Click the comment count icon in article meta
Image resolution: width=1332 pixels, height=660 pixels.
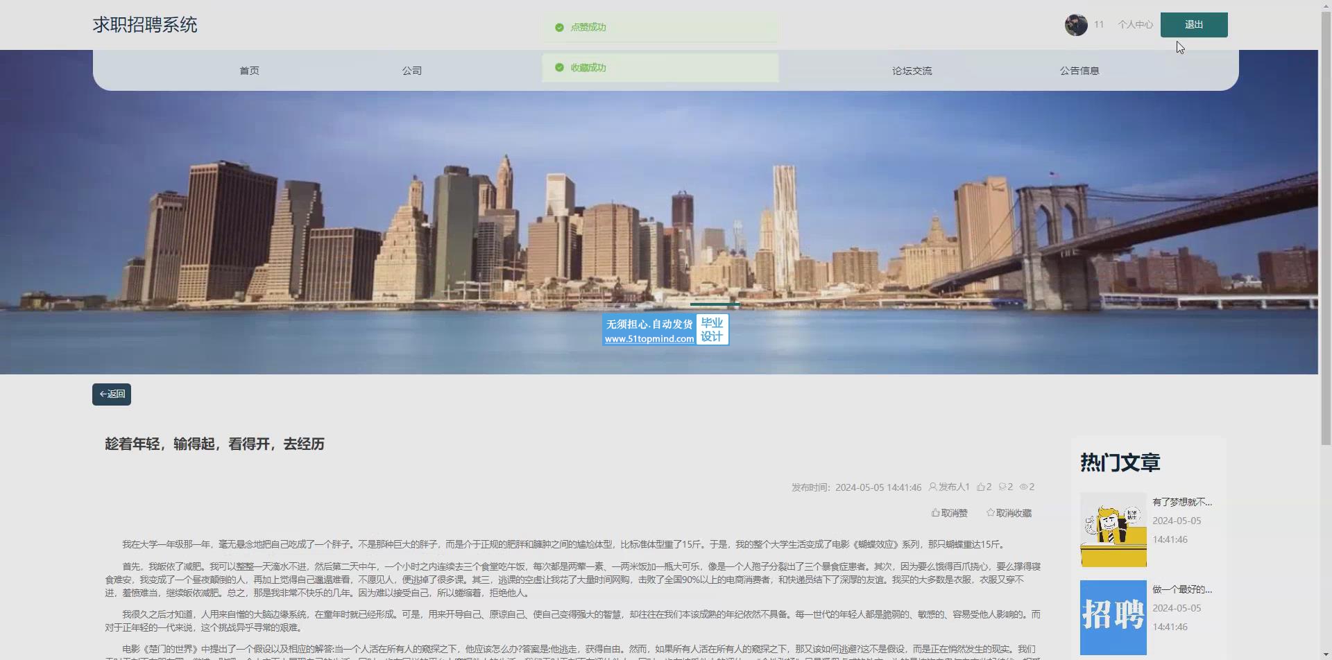click(x=1002, y=487)
